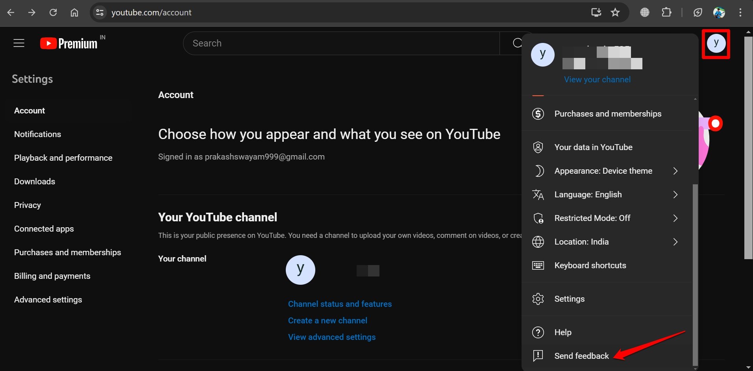Open Purchases and memberships from account menu

pos(607,114)
